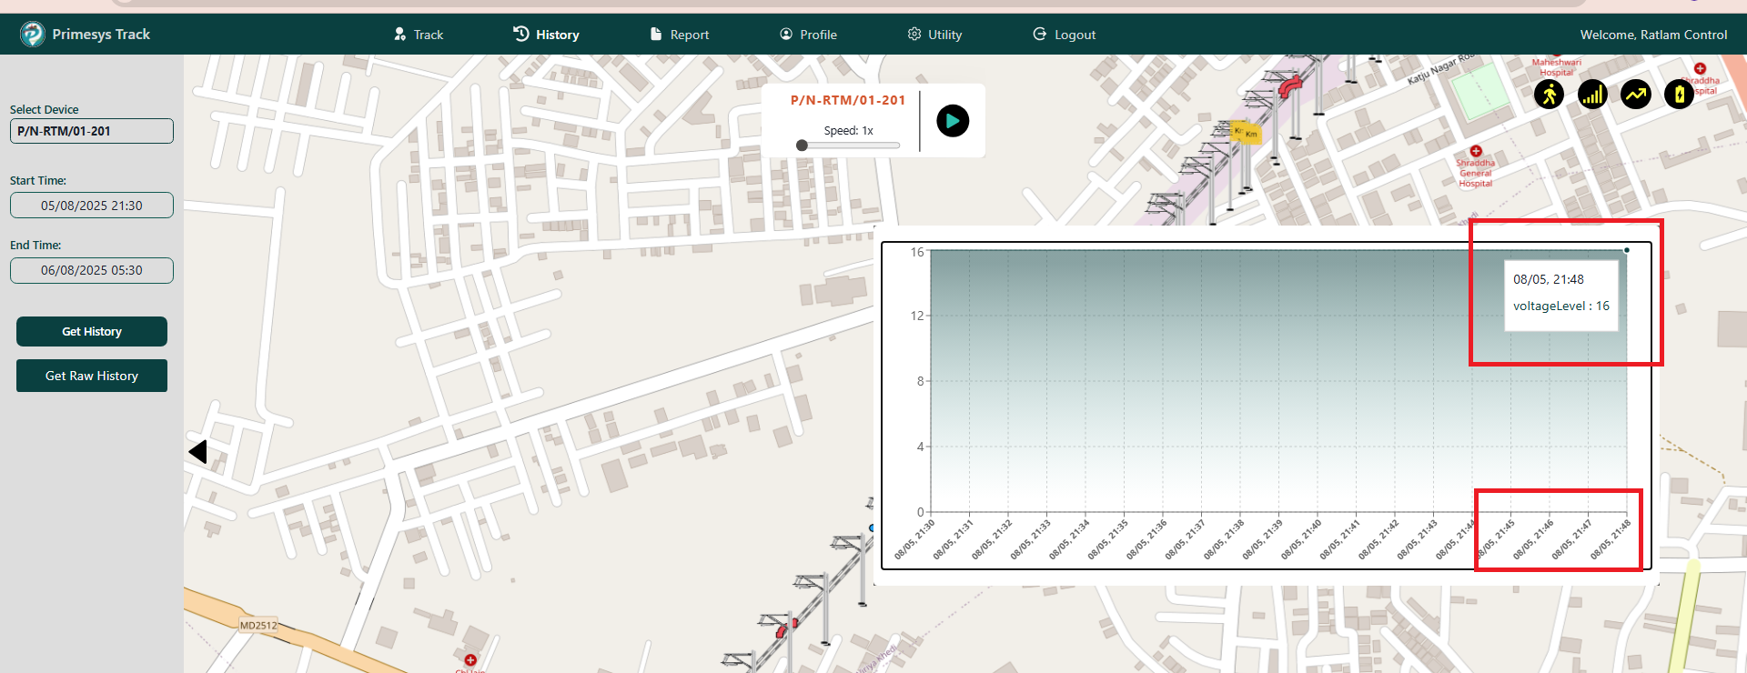Open the battery voltage graph icon
The width and height of the screenshot is (1747, 673).
(x=1679, y=95)
